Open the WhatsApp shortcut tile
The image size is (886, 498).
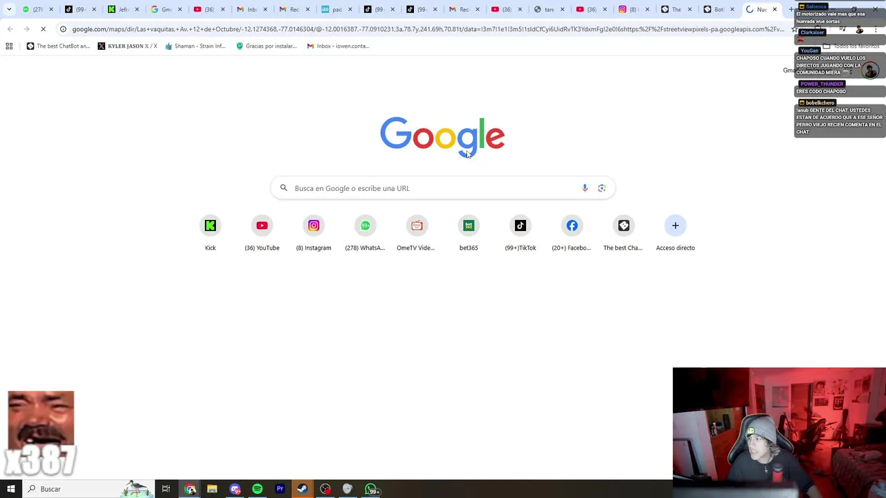coord(365,233)
